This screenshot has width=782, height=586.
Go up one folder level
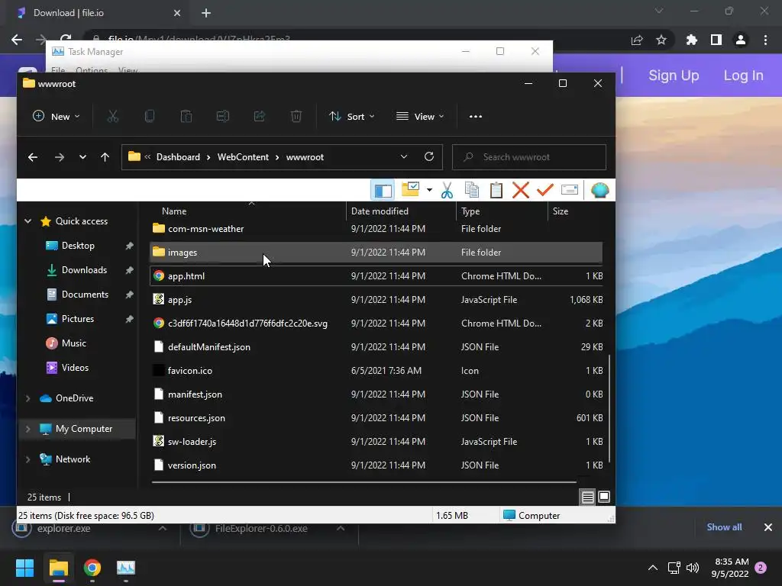coord(105,157)
